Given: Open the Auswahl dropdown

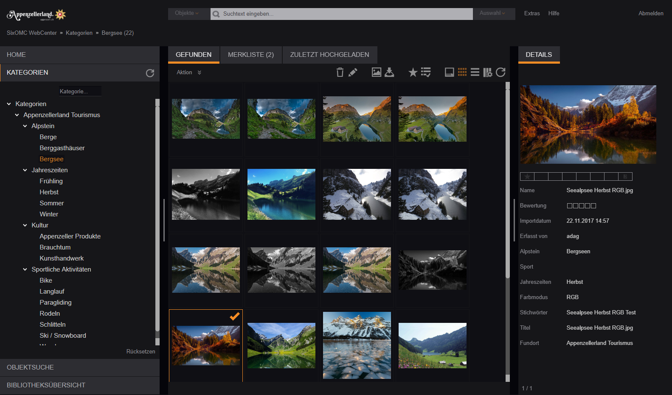Looking at the screenshot, I should click(x=492, y=14).
